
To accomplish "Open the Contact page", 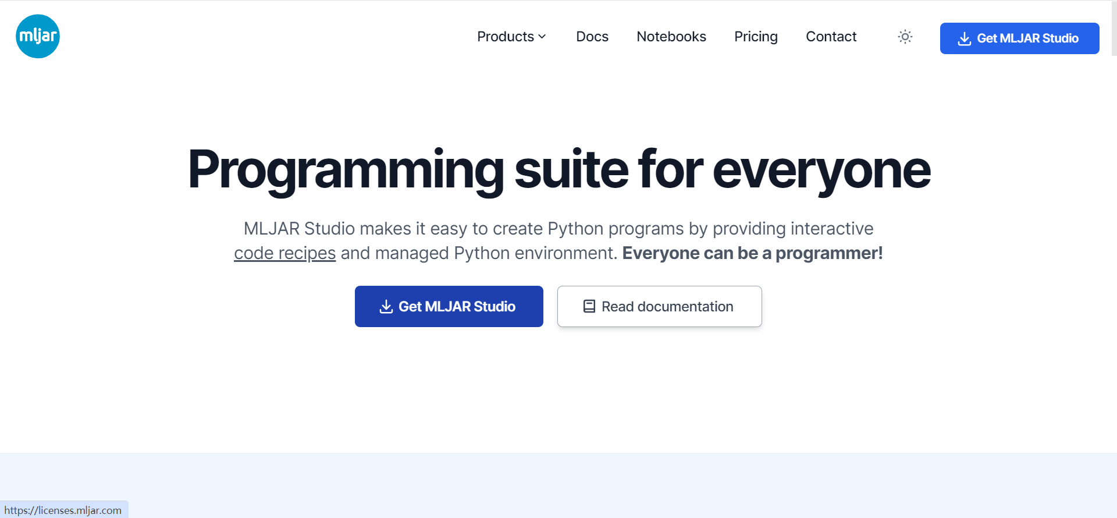I will (x=831, y=37).
